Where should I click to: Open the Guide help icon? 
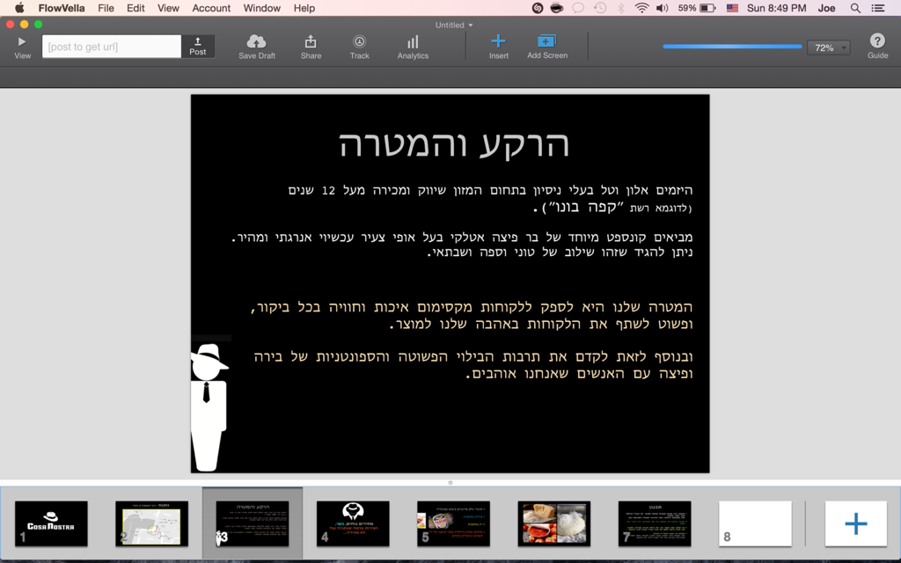coord(877,41)
